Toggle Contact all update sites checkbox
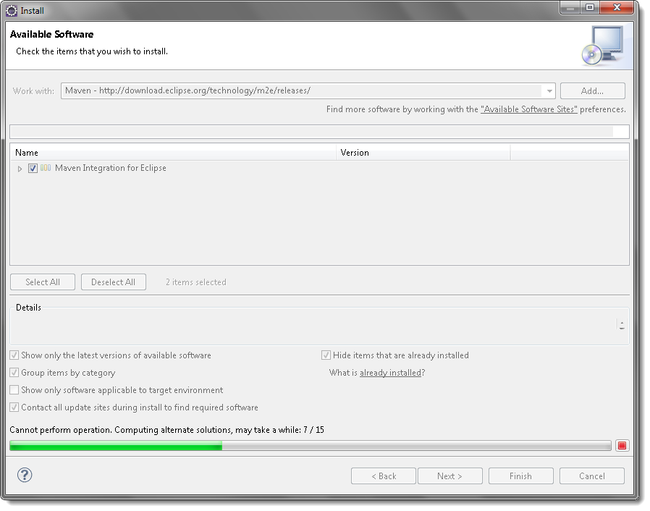650x511 pixels. point(14,407)
